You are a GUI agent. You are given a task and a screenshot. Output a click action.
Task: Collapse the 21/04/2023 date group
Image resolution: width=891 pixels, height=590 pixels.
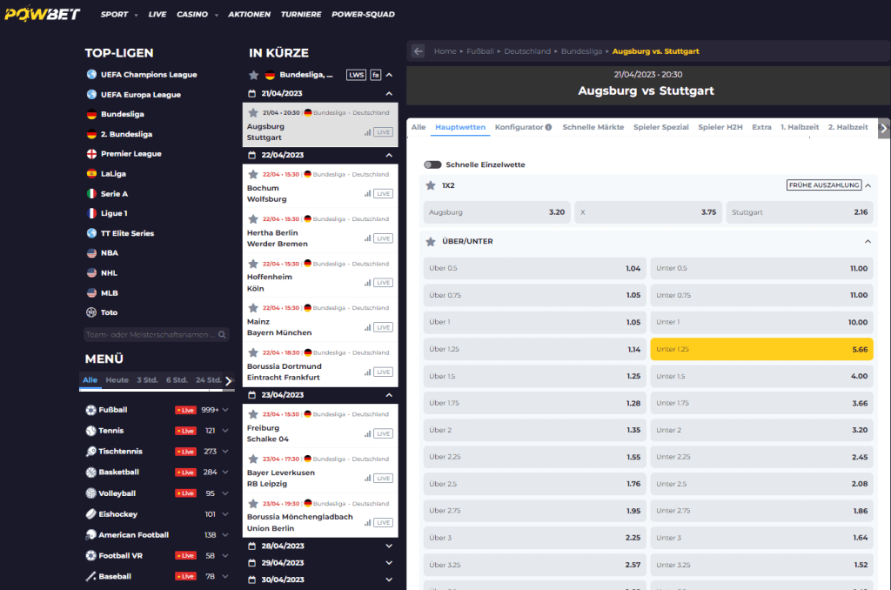pos(389,93)
